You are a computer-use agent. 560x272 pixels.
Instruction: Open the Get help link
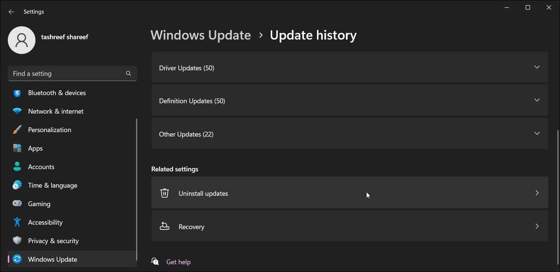click(178, 262)
